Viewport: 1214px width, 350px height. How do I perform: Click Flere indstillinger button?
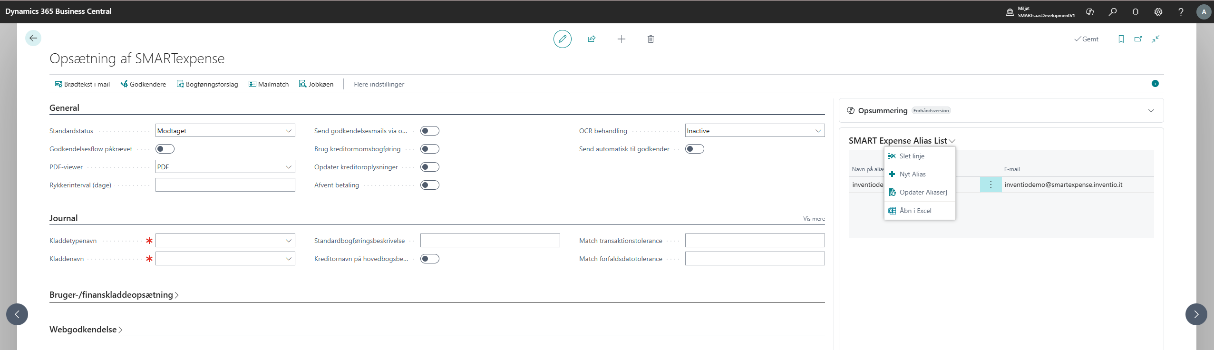click(x=379, y=84)
